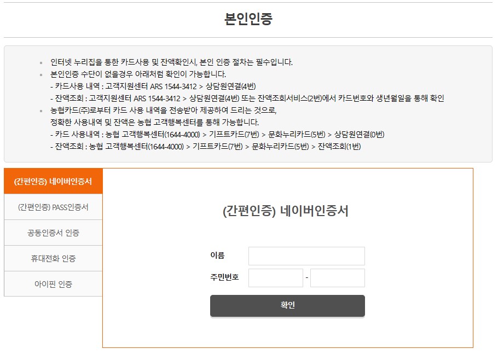Click the 이름 input field

(306, 256)
